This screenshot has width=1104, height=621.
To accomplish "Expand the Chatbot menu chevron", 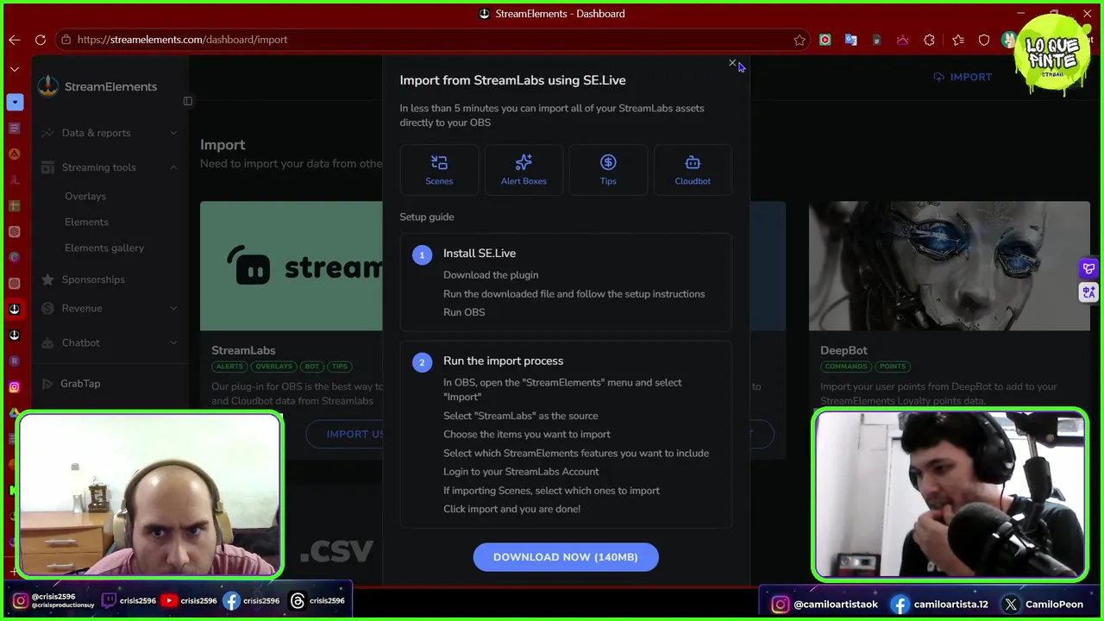I will point(173,342).
